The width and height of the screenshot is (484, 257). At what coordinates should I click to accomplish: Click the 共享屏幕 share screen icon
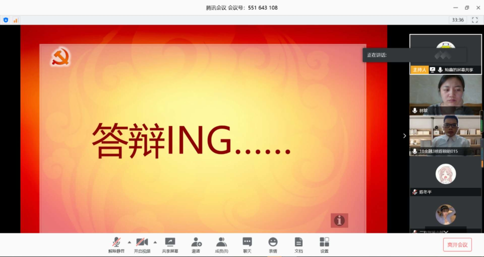[170, 242]
